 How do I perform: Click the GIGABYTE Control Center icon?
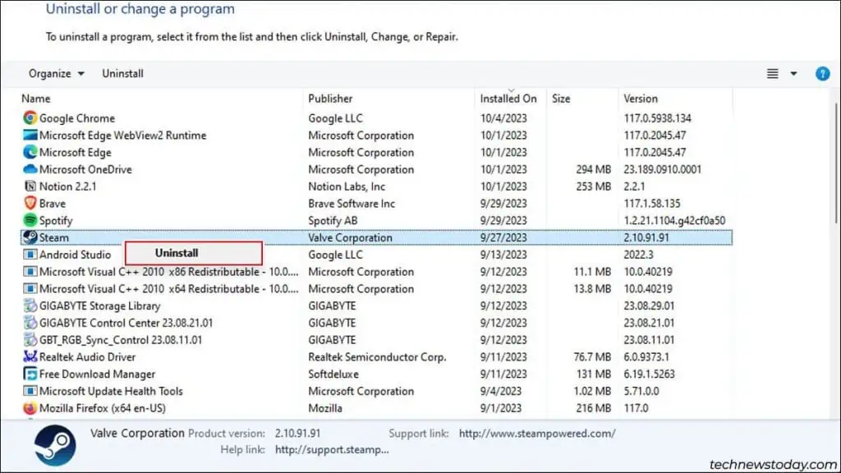click(30, 322)
